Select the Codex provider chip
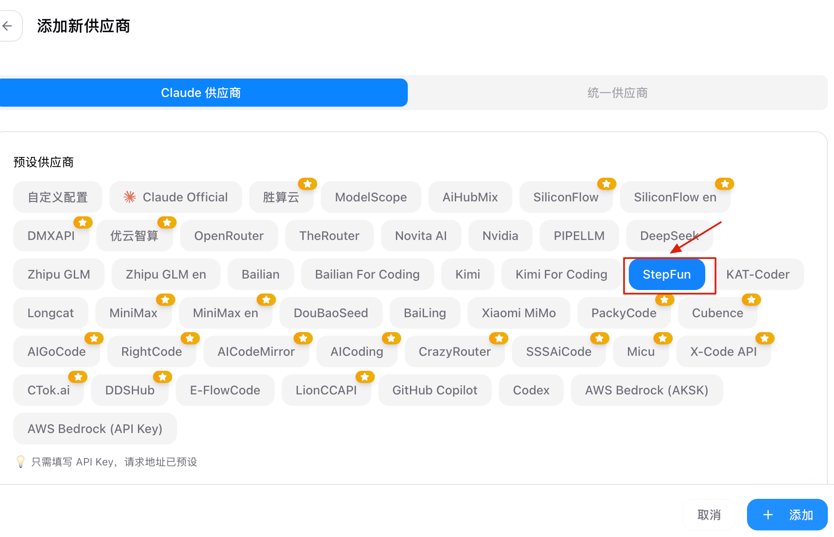Screen dimensions: 834x537 point(531,390)
